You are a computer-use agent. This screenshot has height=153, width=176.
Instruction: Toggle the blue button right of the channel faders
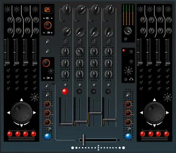(x=128, y=136)
